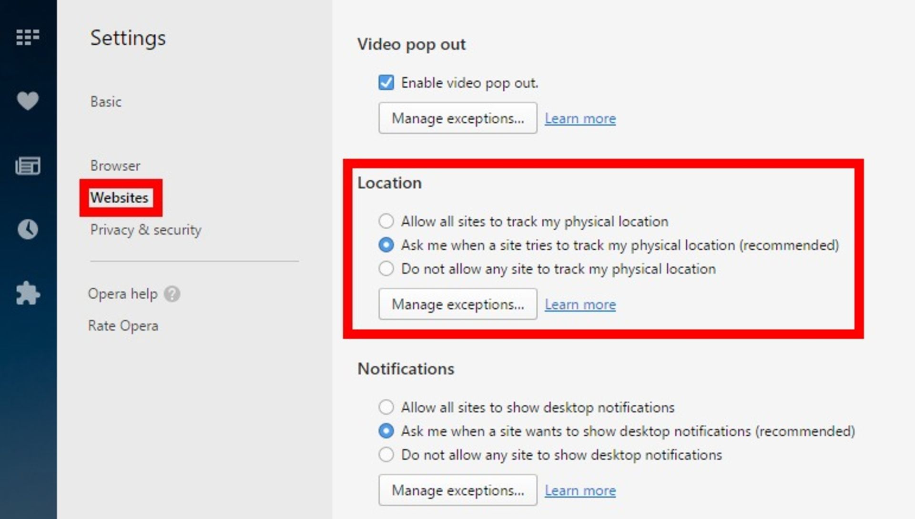The image size is (915, 519).
Task: Allow all sites to show desktop notifications
Action: click(x=386, y=407)
